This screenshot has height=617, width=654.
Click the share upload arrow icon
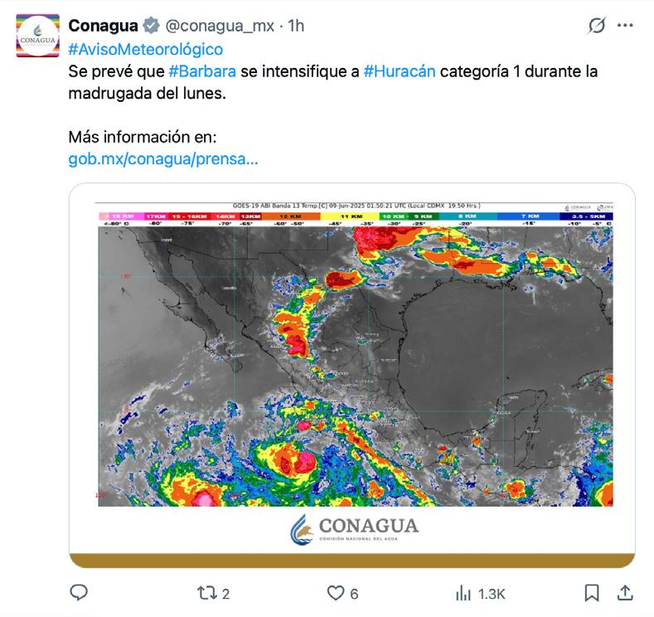point(625,592)
